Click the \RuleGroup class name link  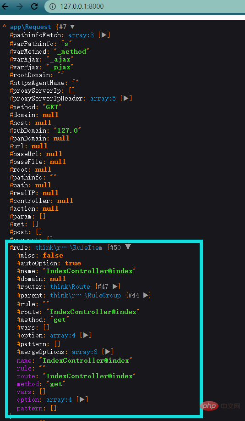pos(103,295)
